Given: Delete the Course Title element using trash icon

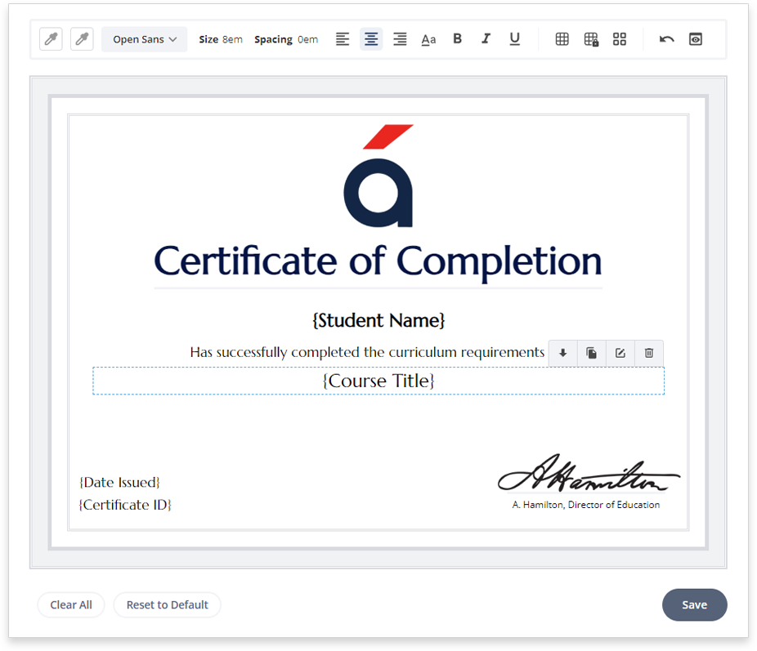Looking at the screenshot, I should click(x=648, y=353).
